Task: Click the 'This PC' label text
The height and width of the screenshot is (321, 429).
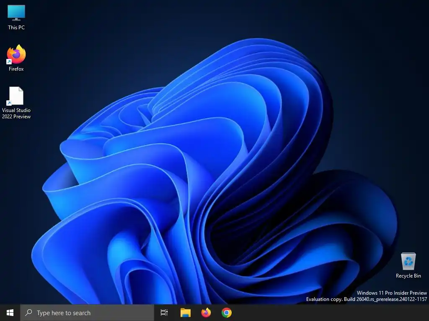Action: click(16, 27)
